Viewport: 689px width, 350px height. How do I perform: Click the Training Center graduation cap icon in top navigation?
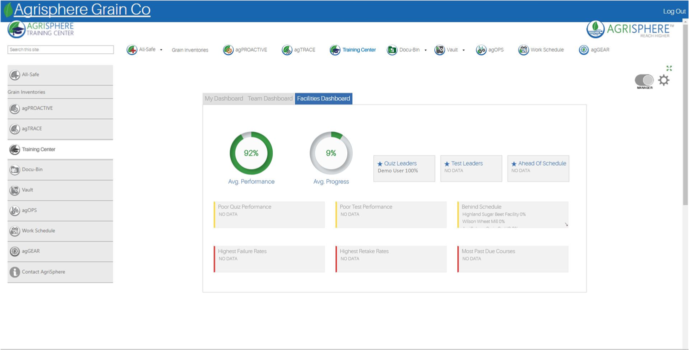pos(335,50)
